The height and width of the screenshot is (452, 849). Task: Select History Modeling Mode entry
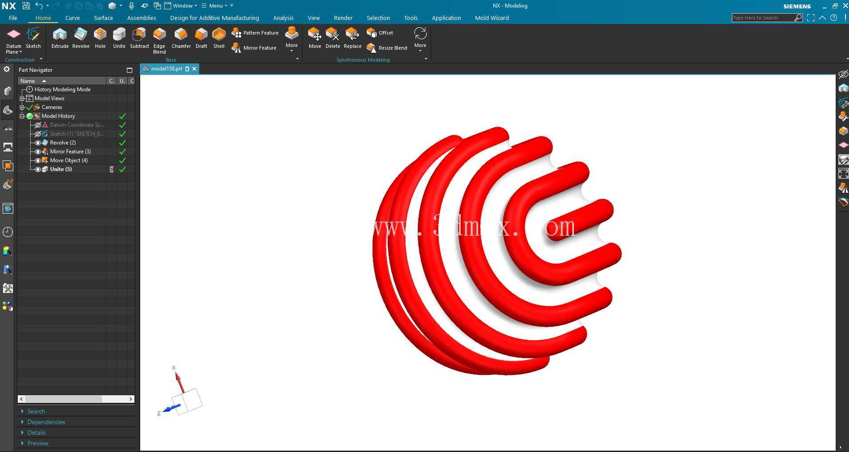(x=62, y=90)
